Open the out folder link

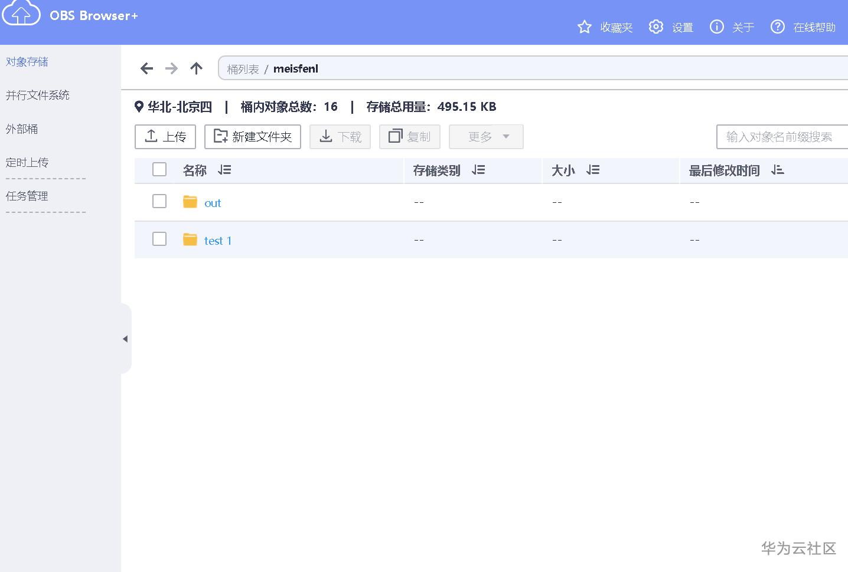coord(212,202)
